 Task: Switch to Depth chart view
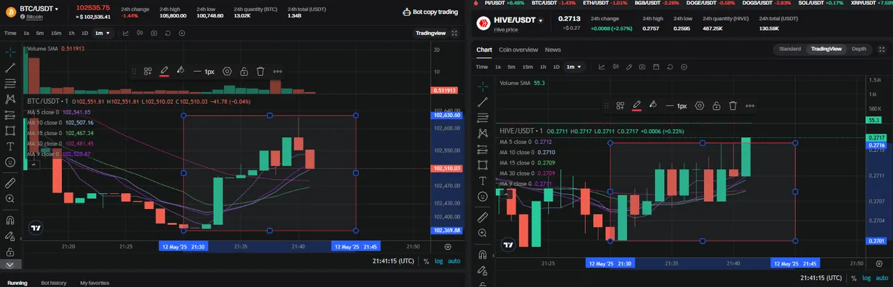click(859, 49)
